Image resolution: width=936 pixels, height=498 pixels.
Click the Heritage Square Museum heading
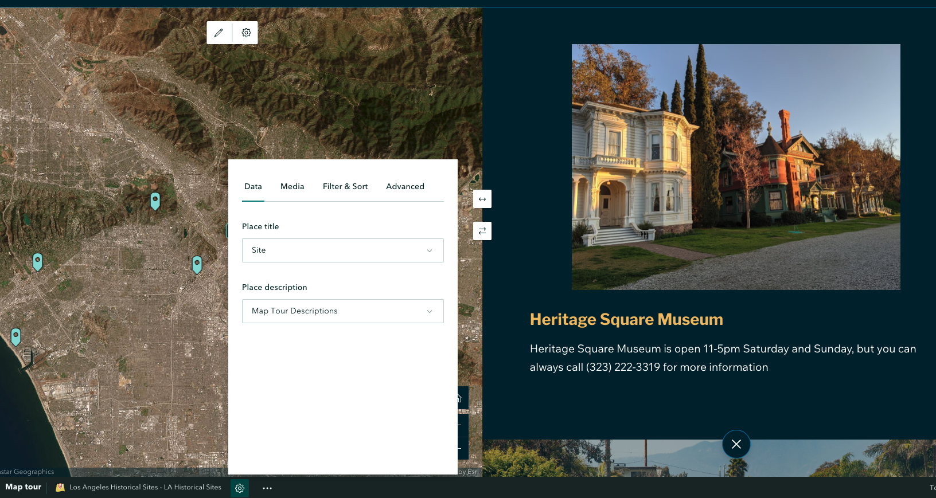pyautogui.click(x=626, y=319)
